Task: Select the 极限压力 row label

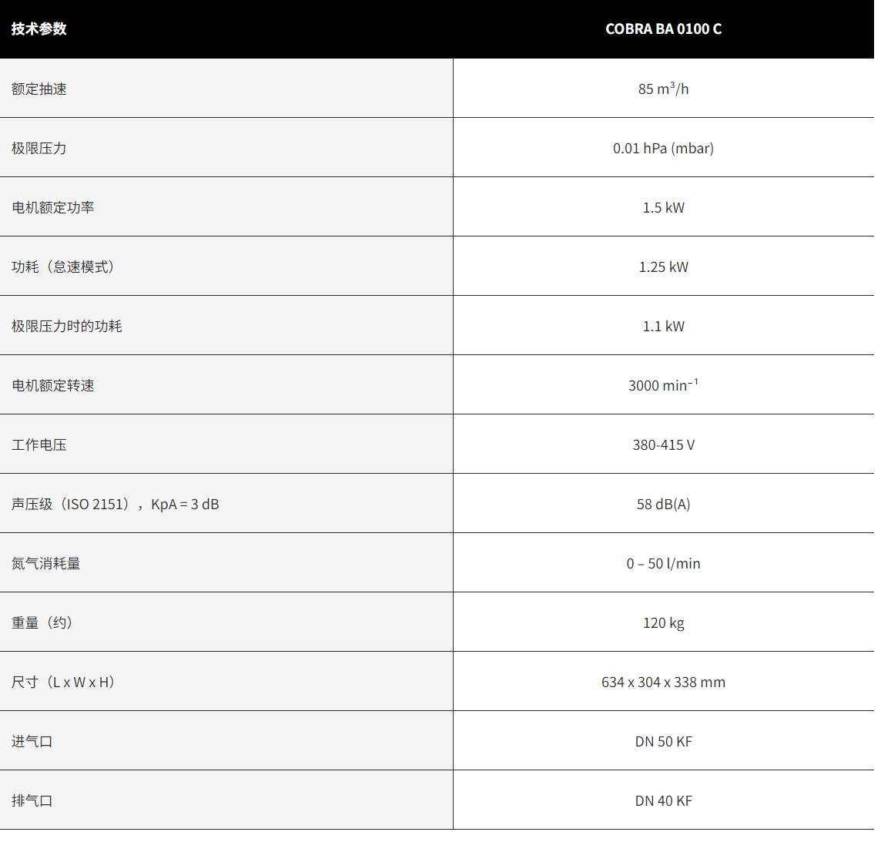Action: click(39, 149)
